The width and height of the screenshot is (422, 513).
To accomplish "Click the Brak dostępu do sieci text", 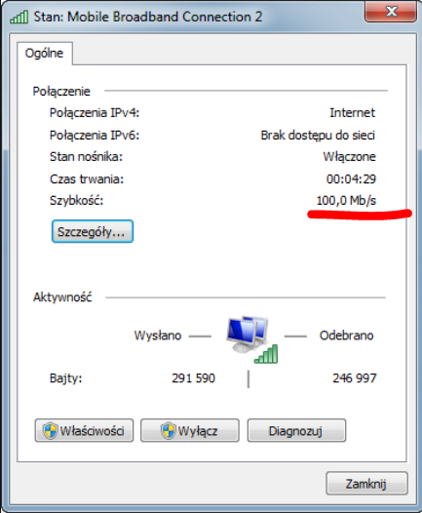I will click(318, 136).
